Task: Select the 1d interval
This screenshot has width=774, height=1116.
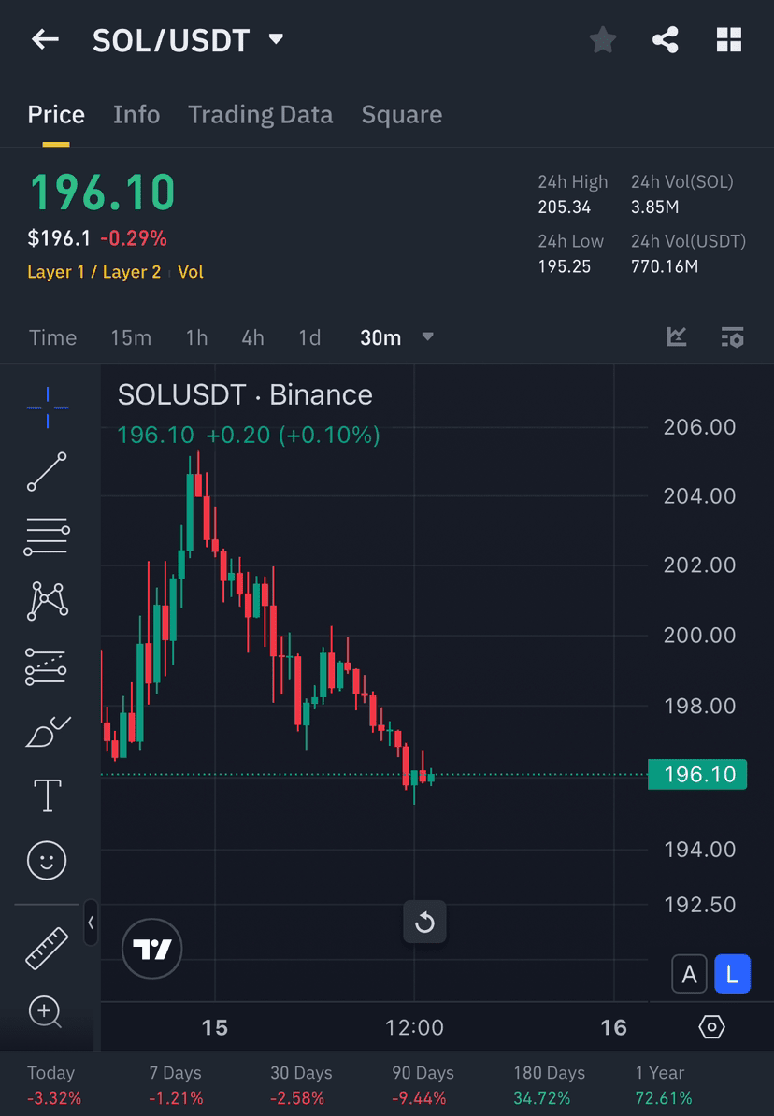Action: tap(309, 337)
